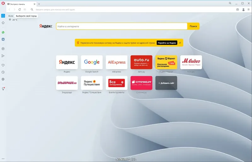Dismiss the Yandex search switch banner
Viewport: 252px width, 162px height.
tap(180, 43)
